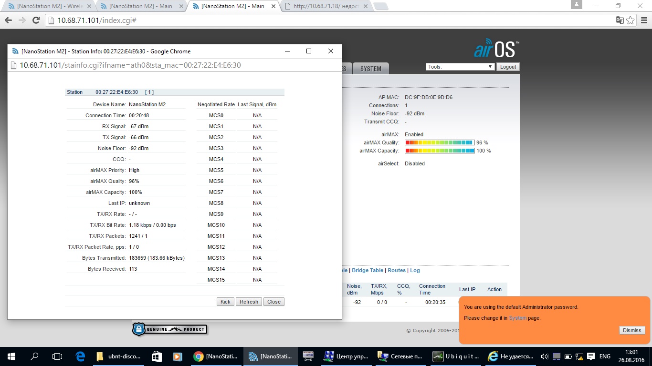Open the Windows Store taskbar icon

coord(157,356)
